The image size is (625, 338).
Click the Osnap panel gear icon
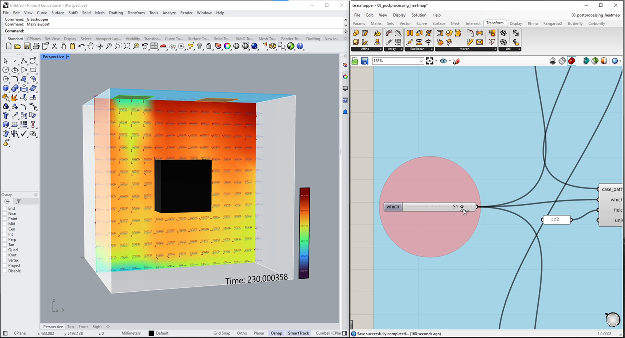pos(36,195)
